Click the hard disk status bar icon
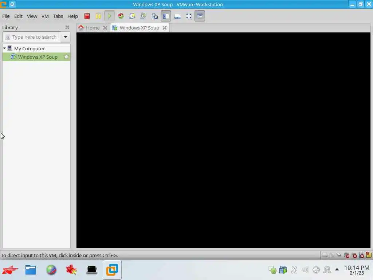 tap(324, 255)
